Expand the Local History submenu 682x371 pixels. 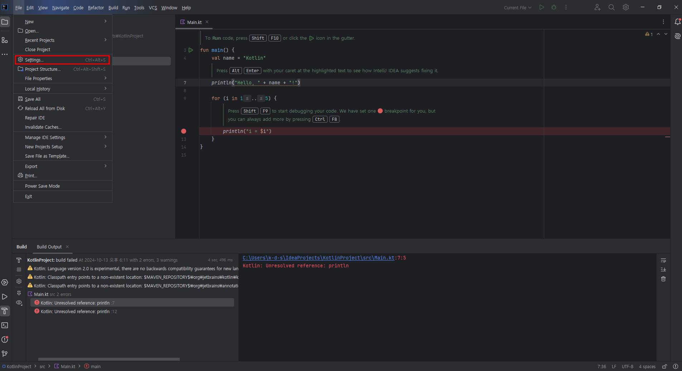pos(63,89)
